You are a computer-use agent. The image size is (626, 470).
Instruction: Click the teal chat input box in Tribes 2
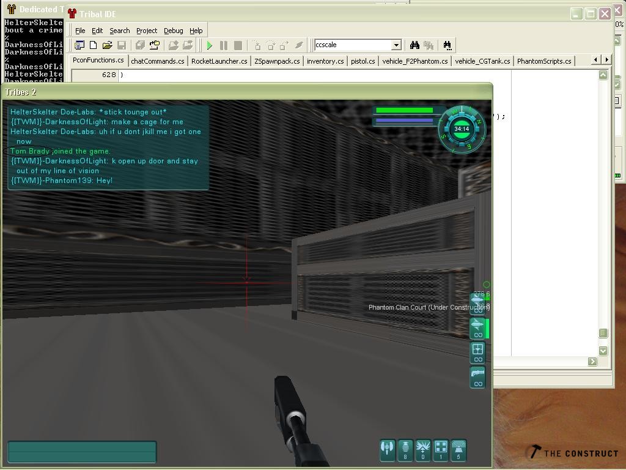point(82,452)
